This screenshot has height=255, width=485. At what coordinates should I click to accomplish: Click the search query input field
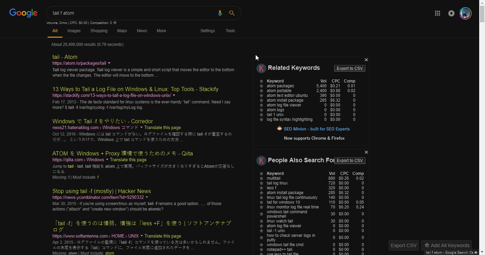[130, 13]
